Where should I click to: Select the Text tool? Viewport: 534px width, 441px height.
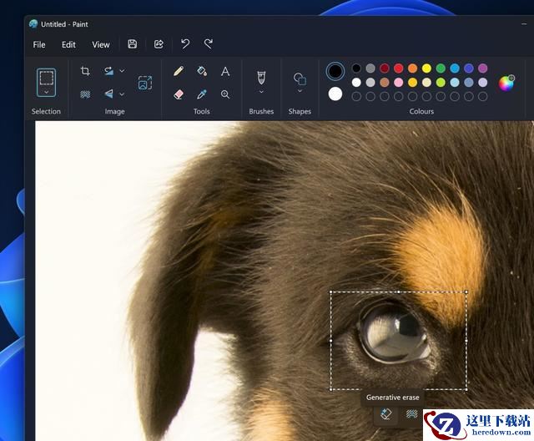[225, 71]
